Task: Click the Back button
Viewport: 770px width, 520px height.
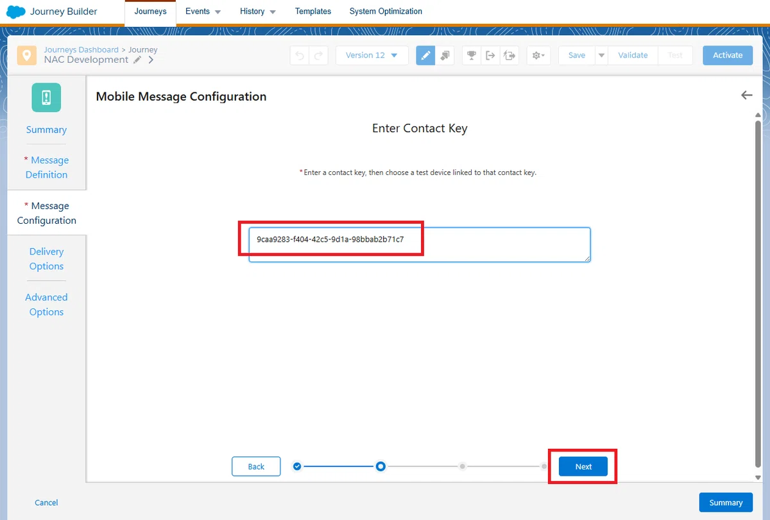Action: point(256,466)
